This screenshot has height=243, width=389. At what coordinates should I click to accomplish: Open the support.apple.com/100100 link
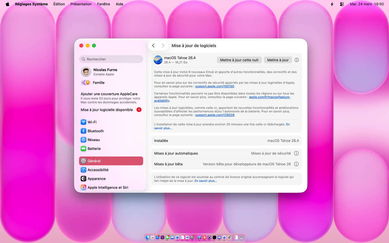(215, 86)
